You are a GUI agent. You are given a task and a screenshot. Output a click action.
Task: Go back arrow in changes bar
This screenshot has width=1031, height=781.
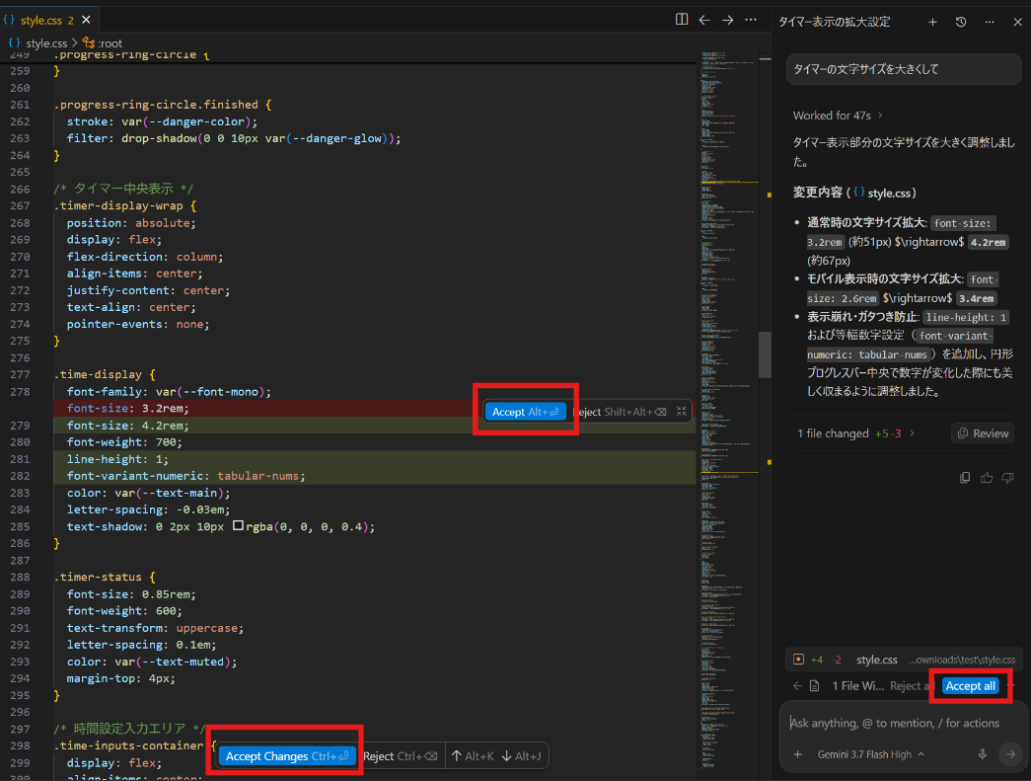(x=797, y=685)
